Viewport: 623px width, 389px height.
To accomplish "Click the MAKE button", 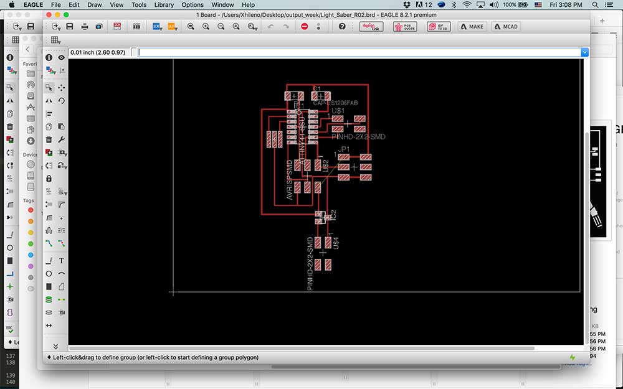I will click(472, 27).
